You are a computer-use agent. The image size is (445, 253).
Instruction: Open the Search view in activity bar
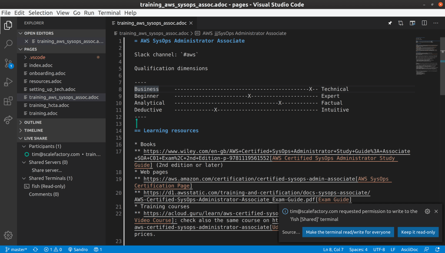coord(8,44)
